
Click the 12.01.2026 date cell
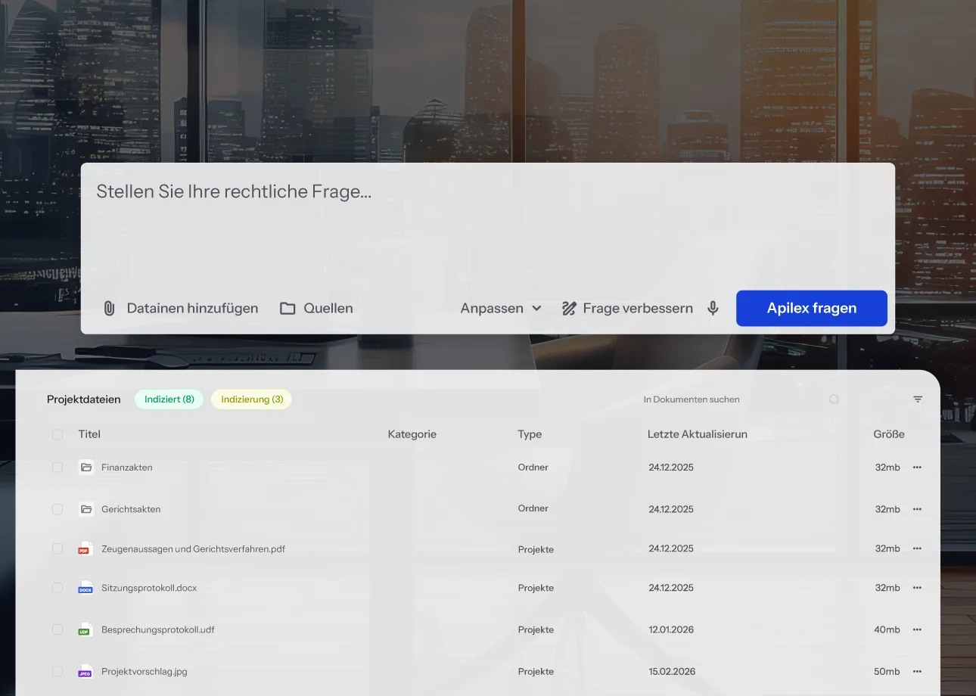coord(671,629)
